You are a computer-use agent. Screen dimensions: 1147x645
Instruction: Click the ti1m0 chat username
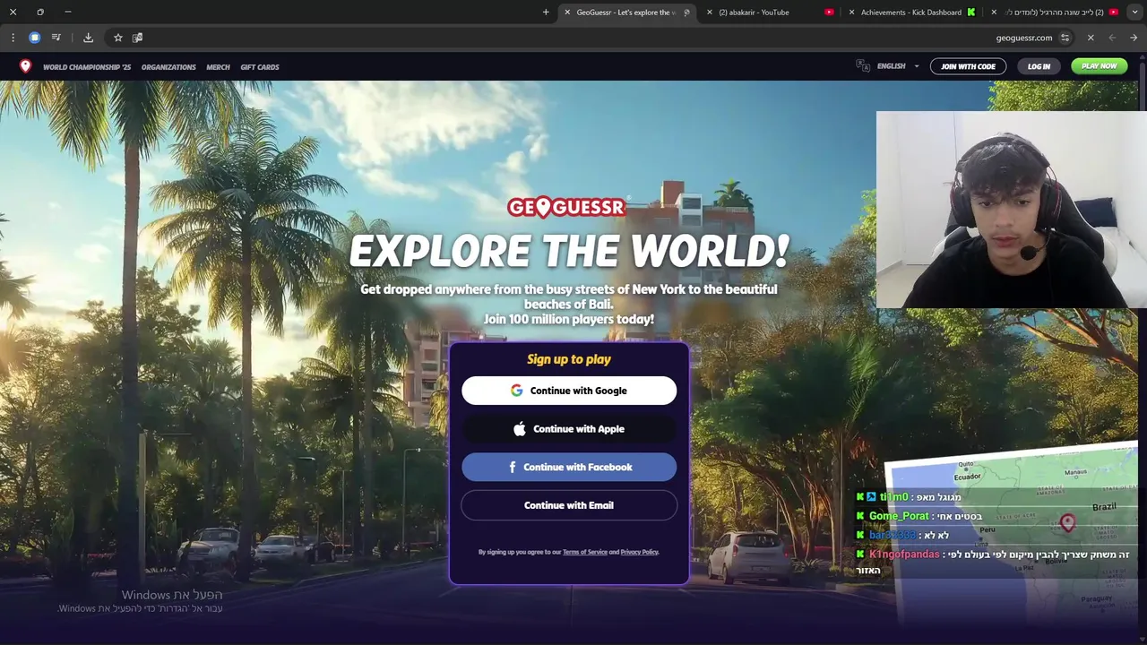[x=893, y=497]
